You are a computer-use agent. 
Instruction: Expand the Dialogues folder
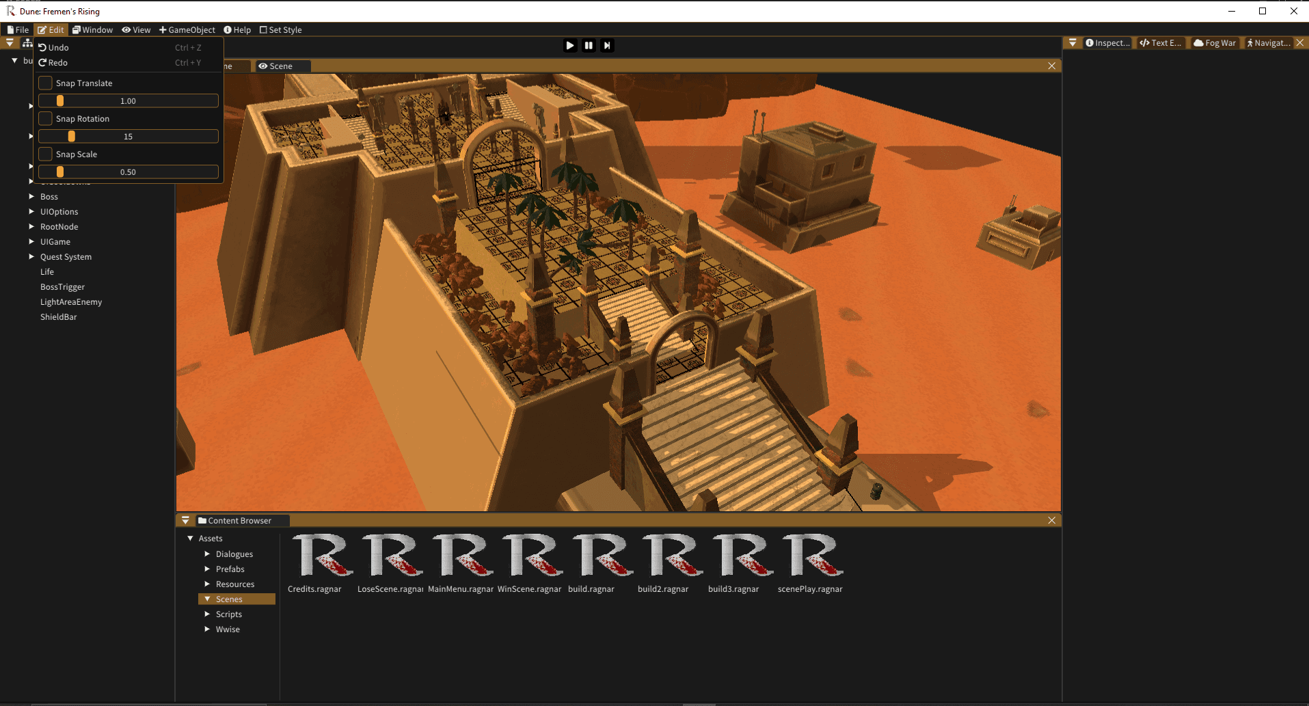point(207,554)
